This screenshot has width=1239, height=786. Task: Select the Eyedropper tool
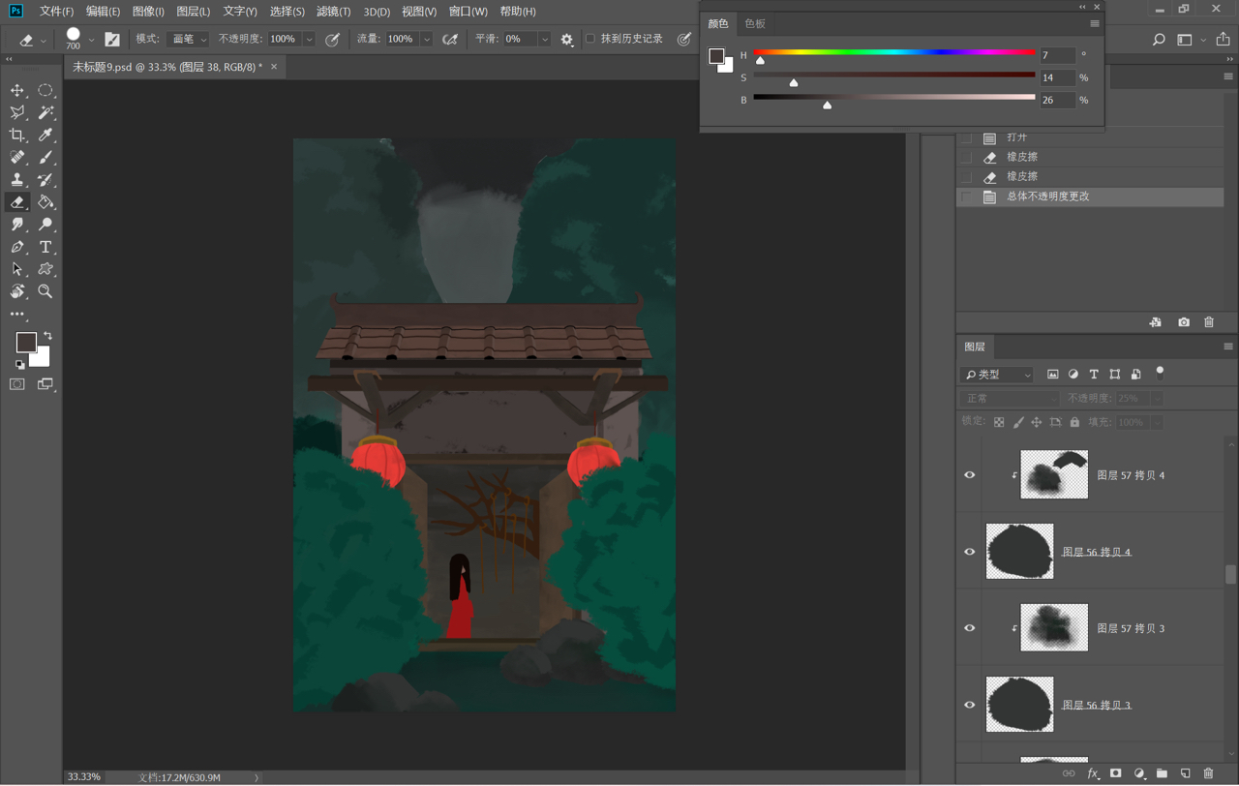(x=45, y=136)
